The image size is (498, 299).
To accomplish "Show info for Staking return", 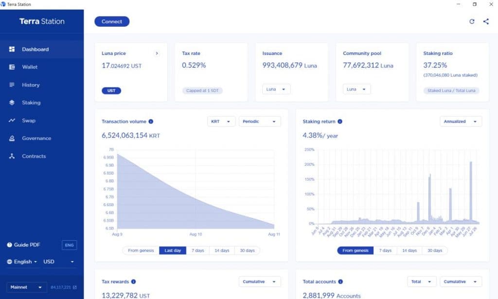I will coord(340,121).
